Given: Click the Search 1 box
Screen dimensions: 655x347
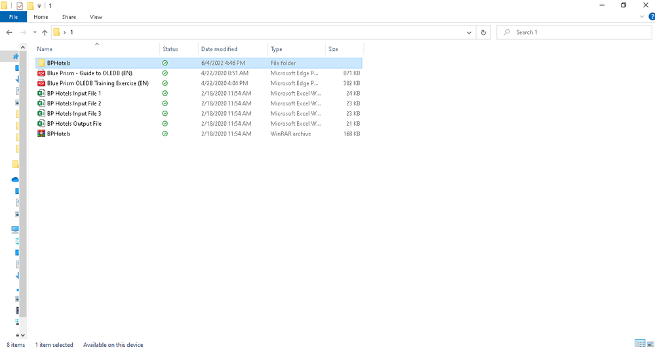Looking at the screenshot, I should click(574, 32).
